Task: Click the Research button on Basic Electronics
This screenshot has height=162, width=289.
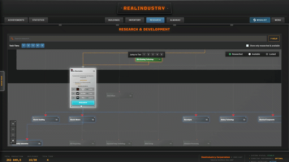Action: tap(83, 103)
